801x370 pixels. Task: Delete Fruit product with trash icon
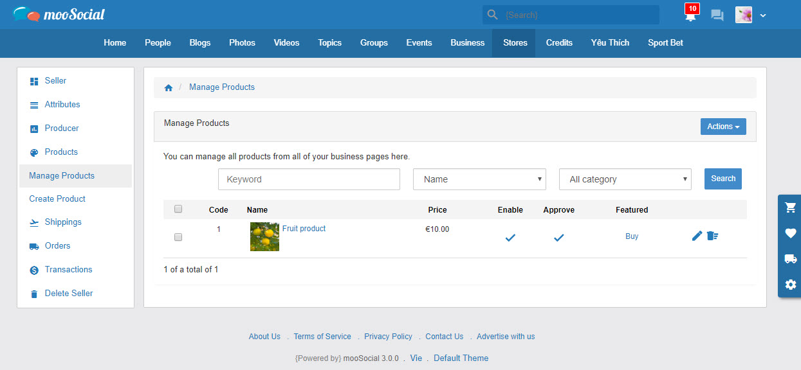click(x=712, y=236)
